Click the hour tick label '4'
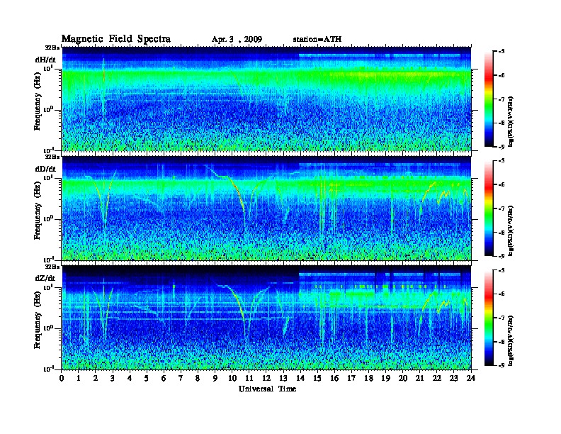561x434 pixels. 130,379
